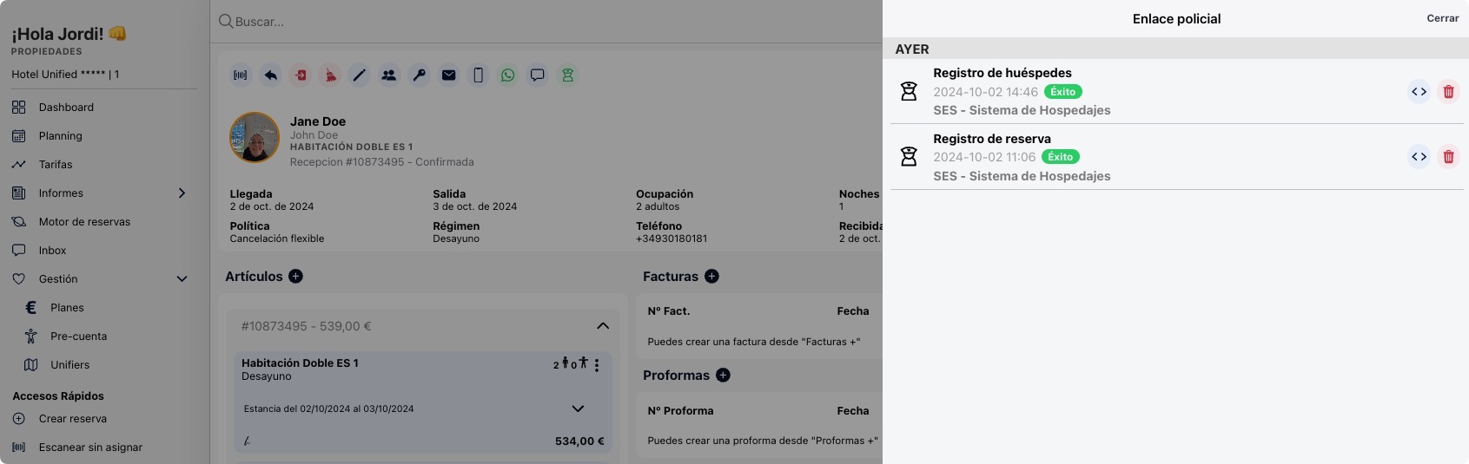
Task: Click the guests people icon in toolbar
Action: [x=389, y=75]
